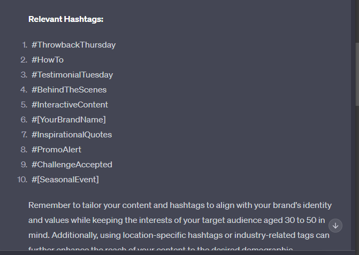Image resolution: width=359 pixels, height=255 pixels.
Task: Click the vertical scrollbar thumb
Action: (357, 74)
